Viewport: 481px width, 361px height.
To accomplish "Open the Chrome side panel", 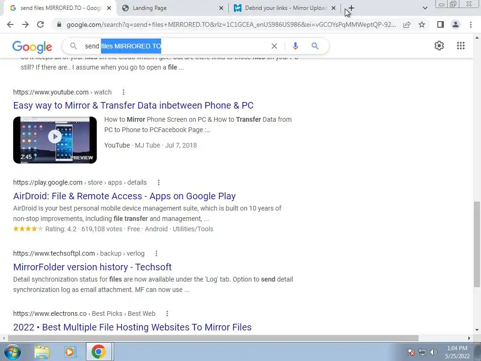I will pyautogui.click(x=441, y=24).
